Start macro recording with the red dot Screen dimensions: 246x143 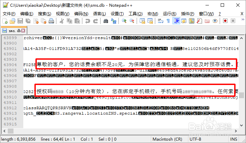pos(225,21)
